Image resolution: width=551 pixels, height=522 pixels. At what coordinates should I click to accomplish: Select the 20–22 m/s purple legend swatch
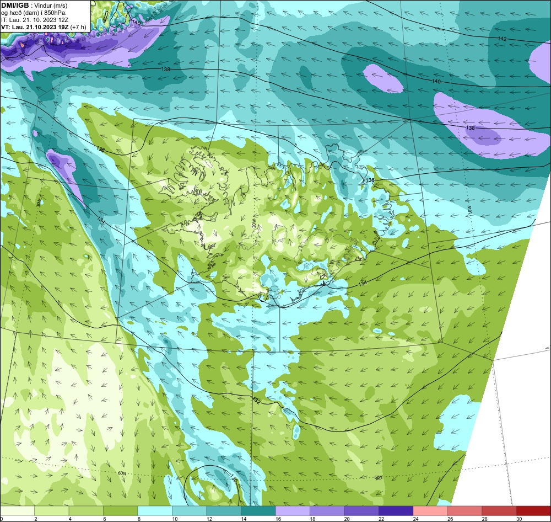[x=361, y=511]
